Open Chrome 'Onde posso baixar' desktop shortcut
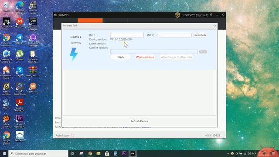Screen dimensions: 279x157 tap(7, 40)
